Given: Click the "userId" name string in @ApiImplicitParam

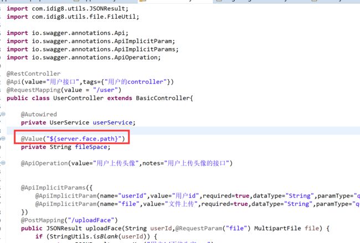Looking at the screenshot, I should (132, 196).
